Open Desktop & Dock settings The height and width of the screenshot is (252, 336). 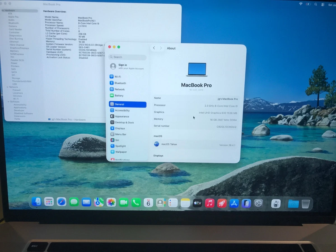click(128, 122)
